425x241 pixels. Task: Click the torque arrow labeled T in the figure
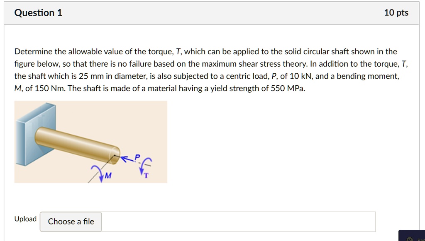144,167
